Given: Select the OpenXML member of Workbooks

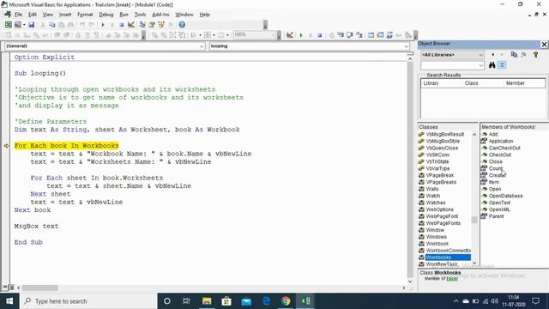Looking at the screenshot, I should pos(499,209).
